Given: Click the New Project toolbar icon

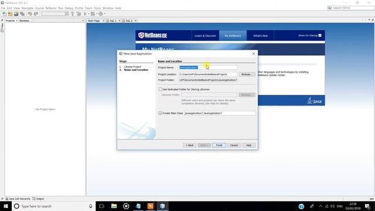Looking at the screenshot, I should [10, 14].
